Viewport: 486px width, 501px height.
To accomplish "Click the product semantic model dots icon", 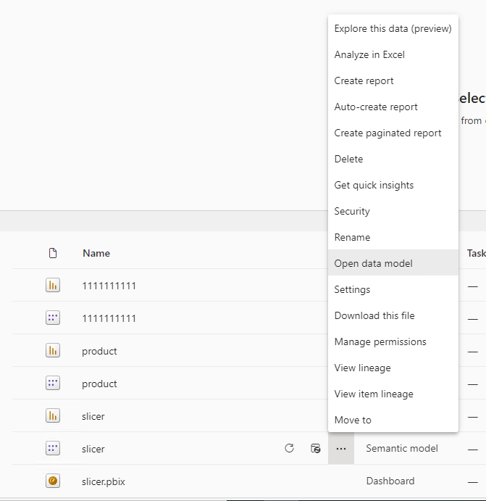I will pyautogui.click(x=53, y=383).
